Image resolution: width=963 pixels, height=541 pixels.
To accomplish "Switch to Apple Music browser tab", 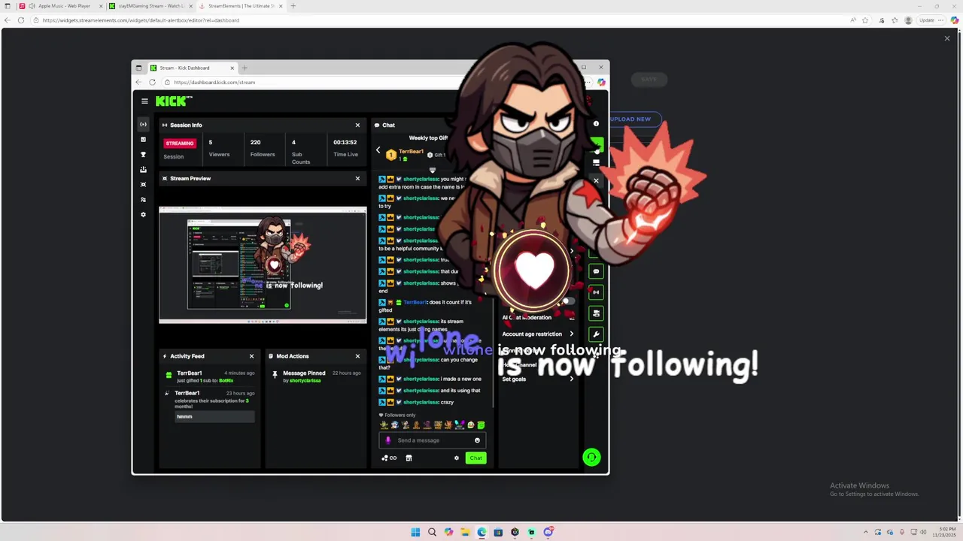I will 60,6.
